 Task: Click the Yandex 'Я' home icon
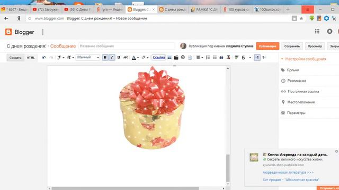19,18
